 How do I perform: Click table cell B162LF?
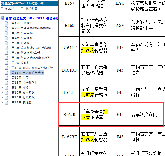pos(69,92)
